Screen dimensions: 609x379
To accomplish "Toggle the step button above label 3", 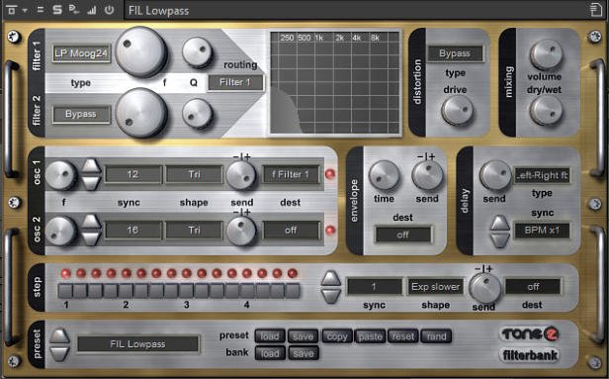I will (187, 291).
